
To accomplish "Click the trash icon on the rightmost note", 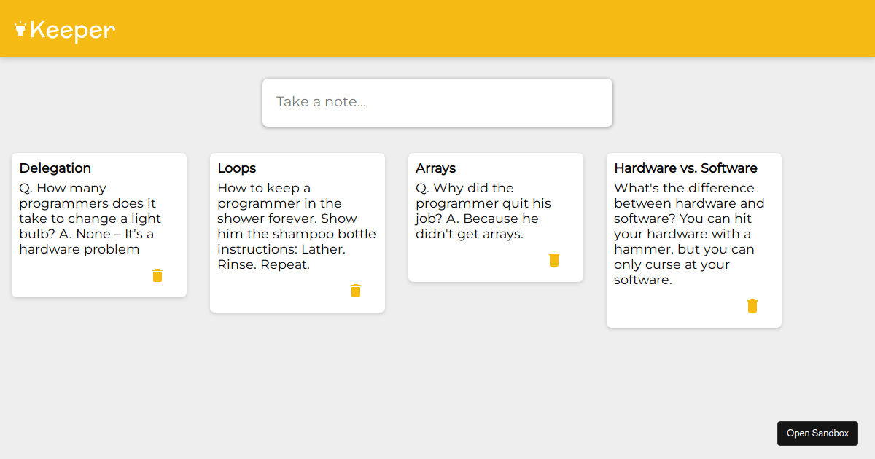I will point(752,306).
